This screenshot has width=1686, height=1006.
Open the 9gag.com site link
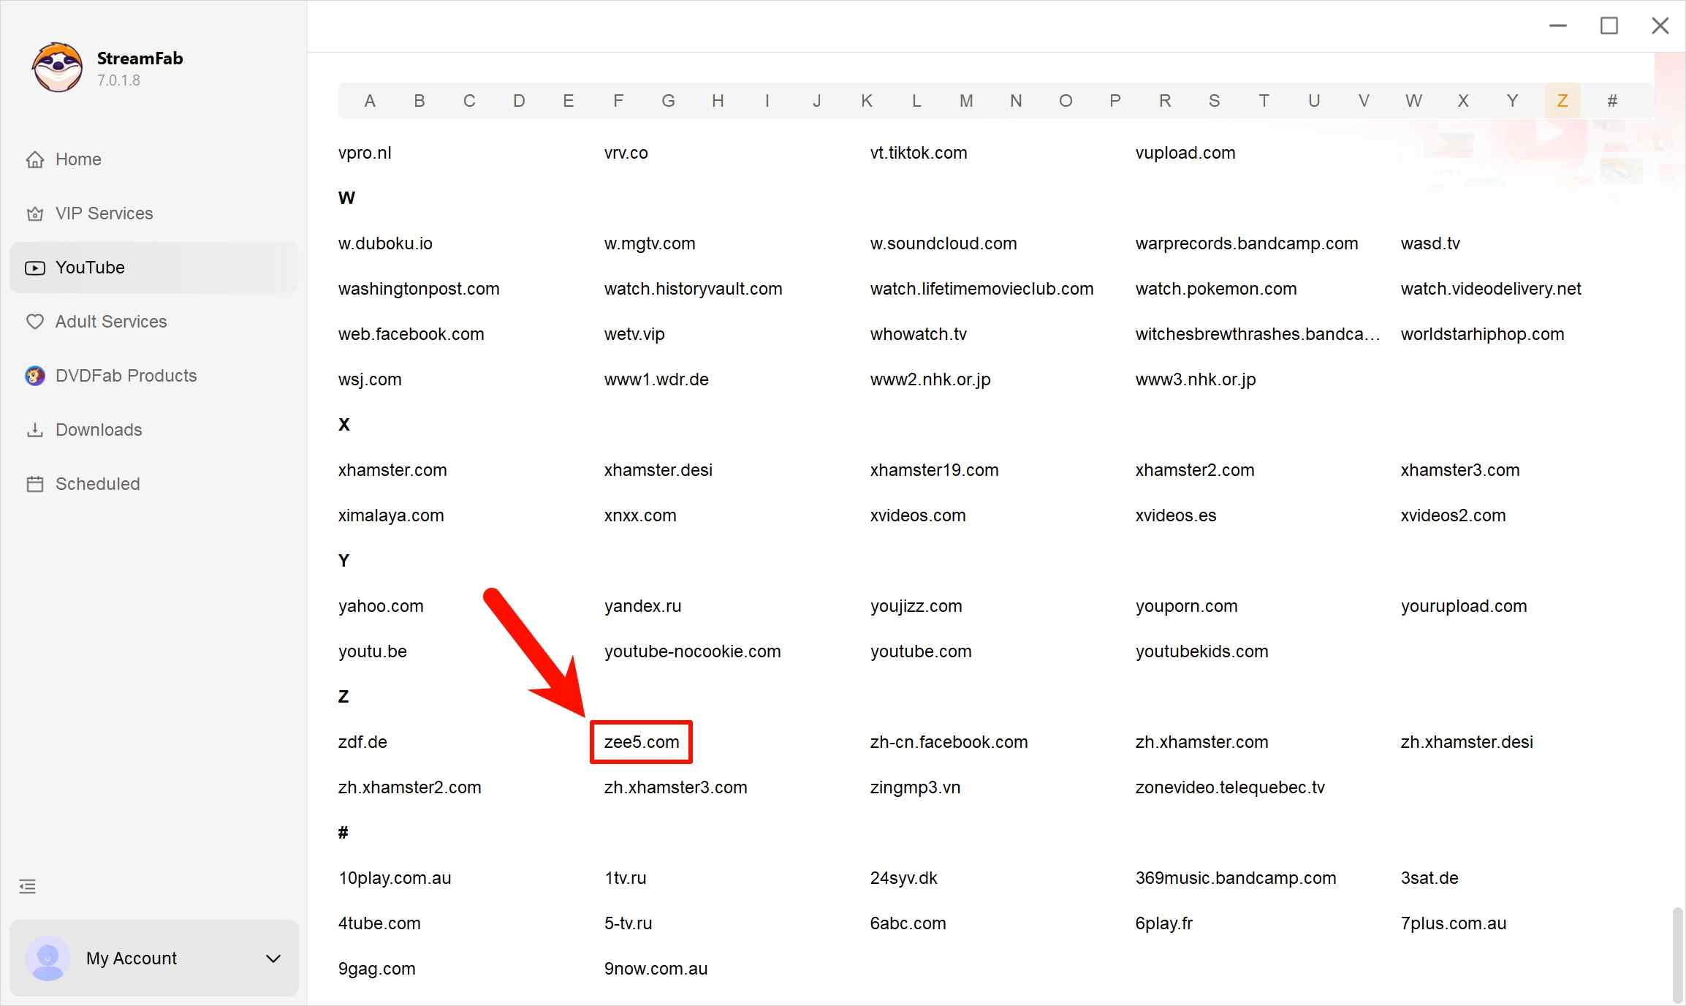point(376,969)
